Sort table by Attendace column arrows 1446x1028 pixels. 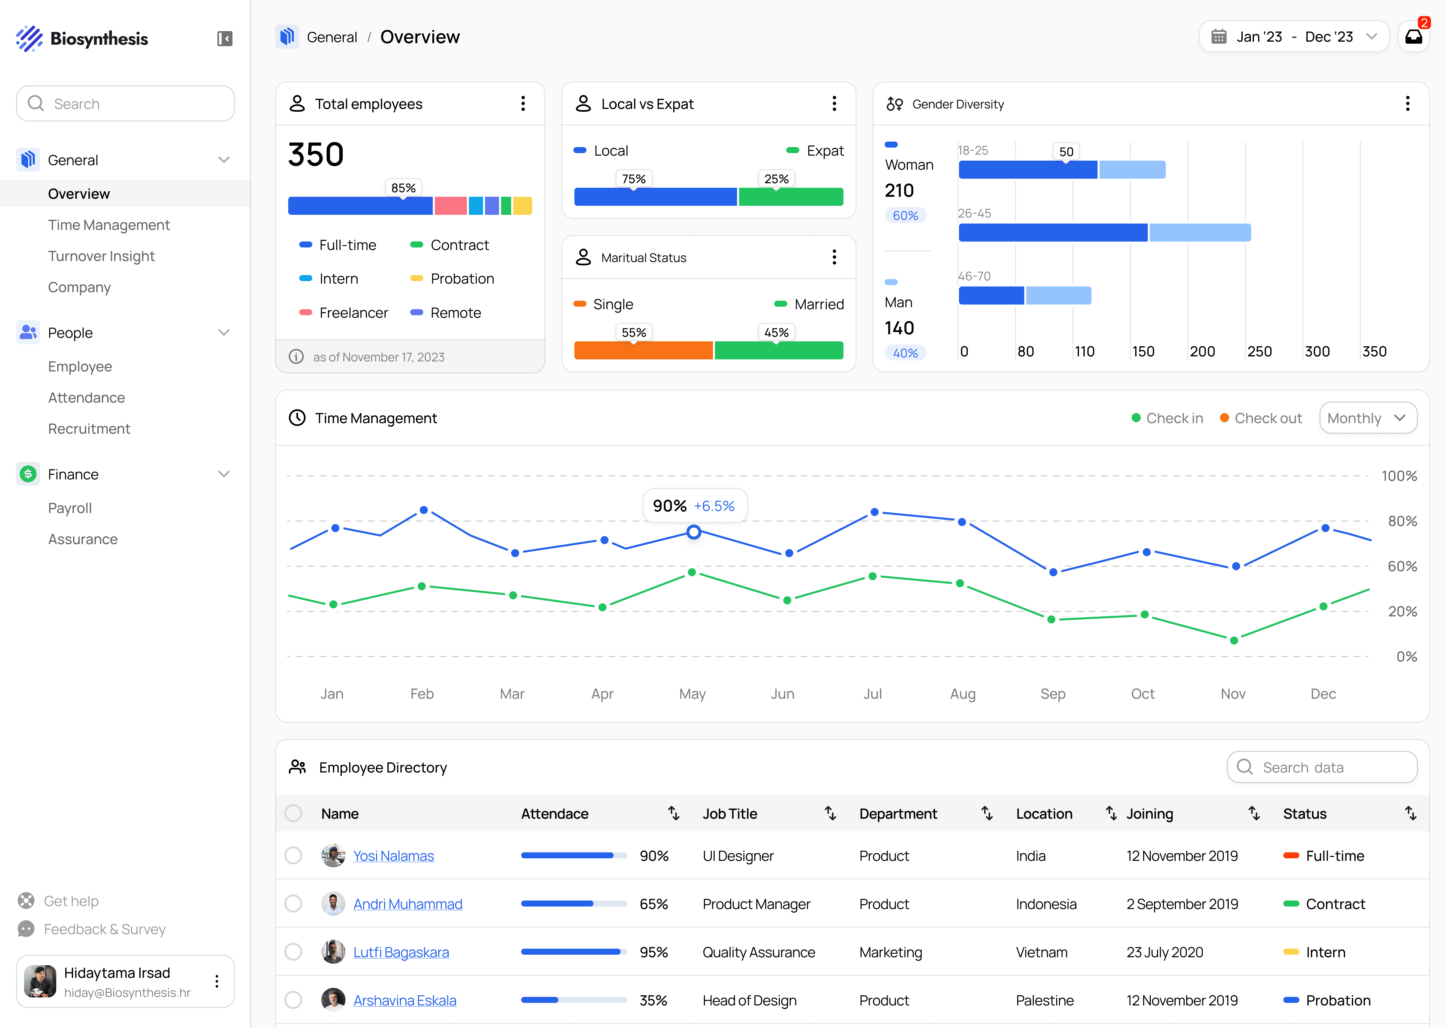coord(674,813)
